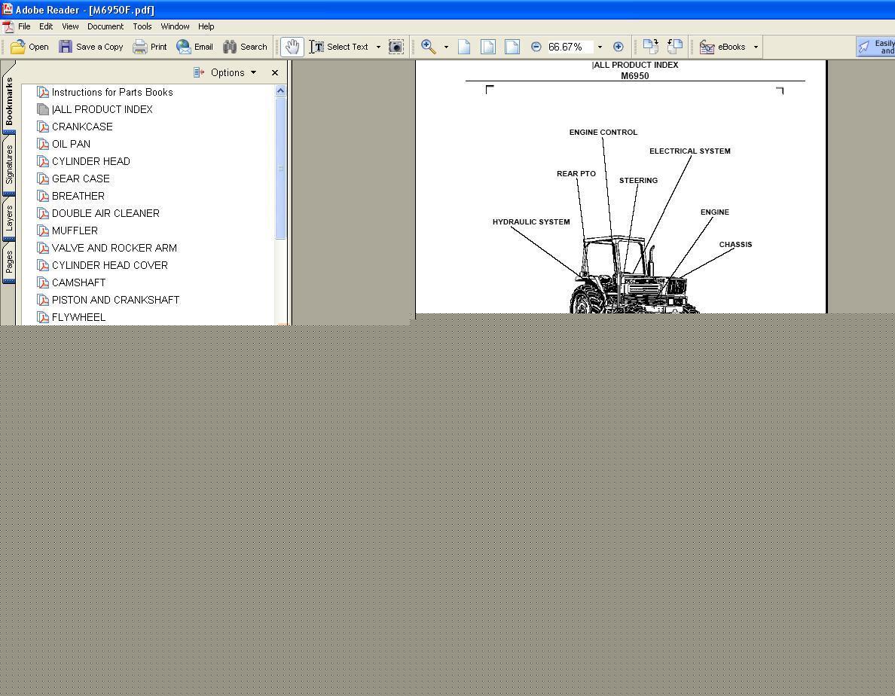This screenshot has height=696, width=895.
Task: Open the zoom tool dropdown arrow
Action: point(446,47)
